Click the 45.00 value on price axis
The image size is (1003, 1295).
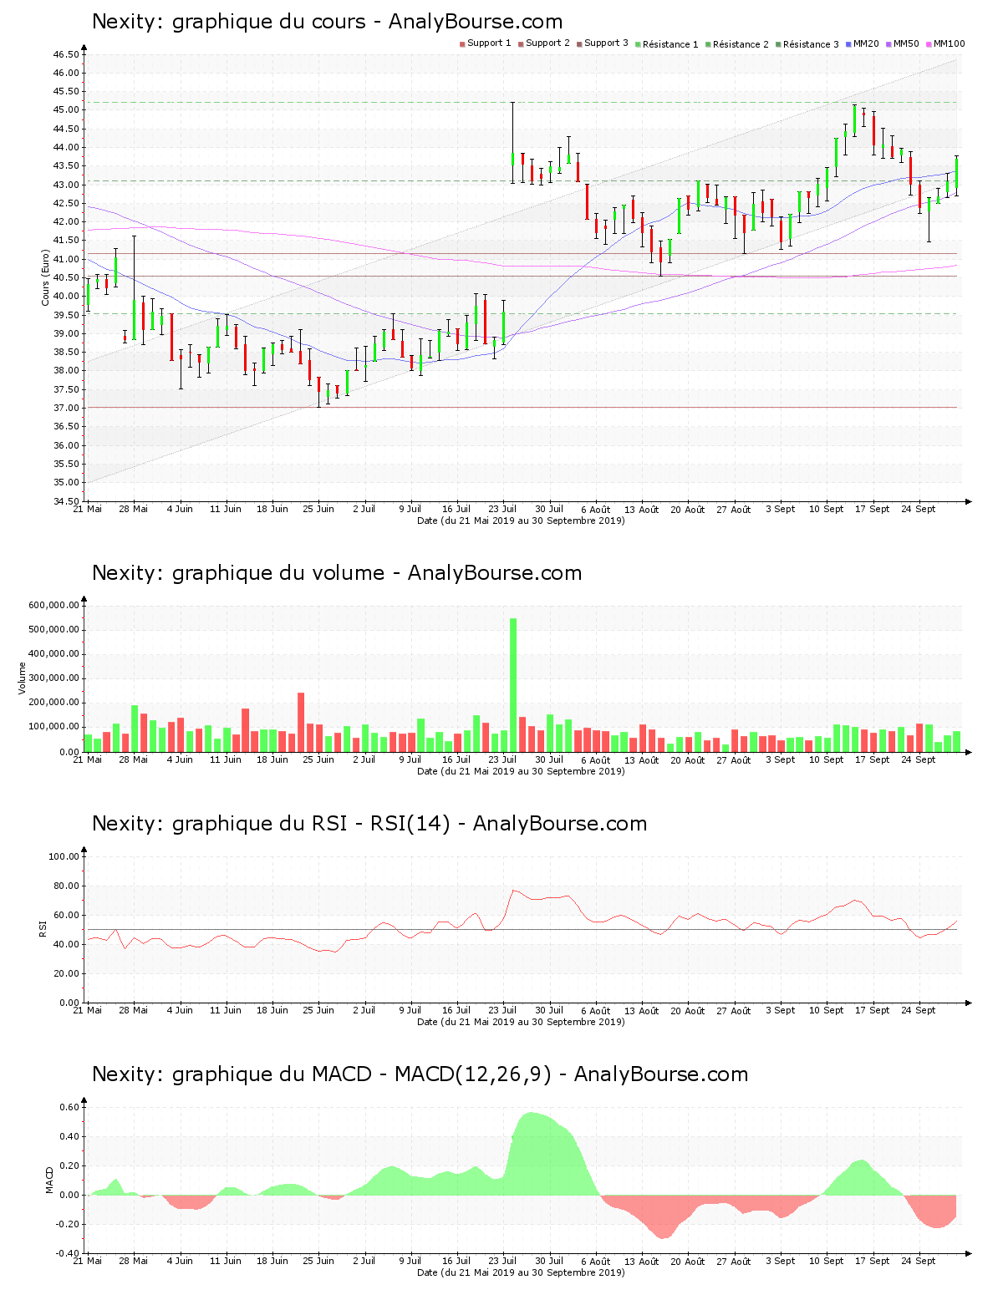coord(66,110)
